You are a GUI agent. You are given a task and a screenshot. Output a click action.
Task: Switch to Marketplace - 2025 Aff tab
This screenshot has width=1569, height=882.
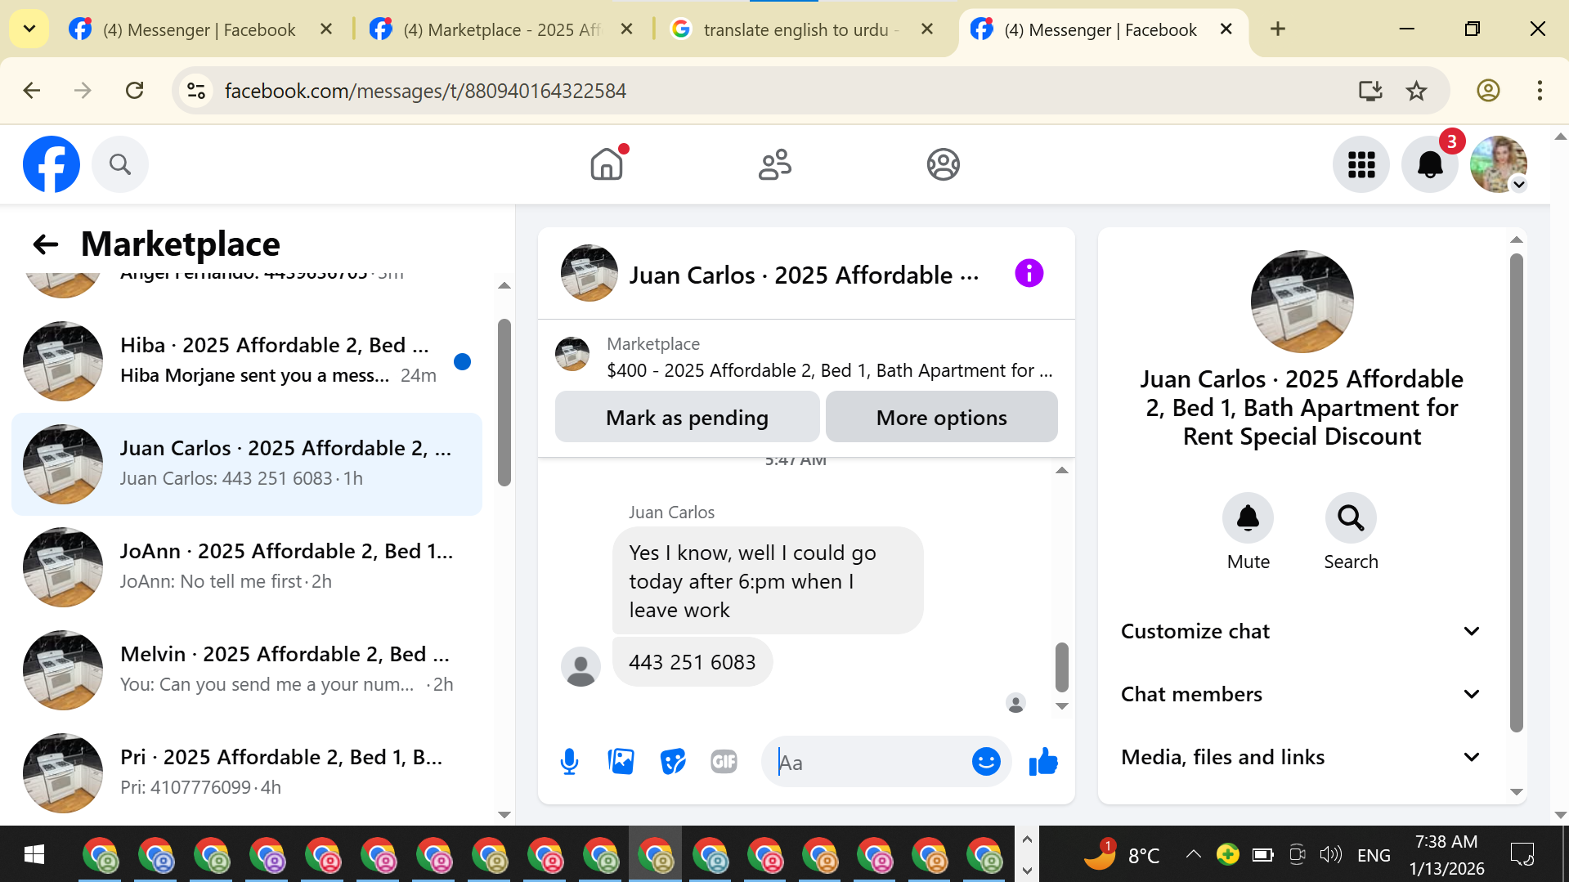click(x=501, y=30)
